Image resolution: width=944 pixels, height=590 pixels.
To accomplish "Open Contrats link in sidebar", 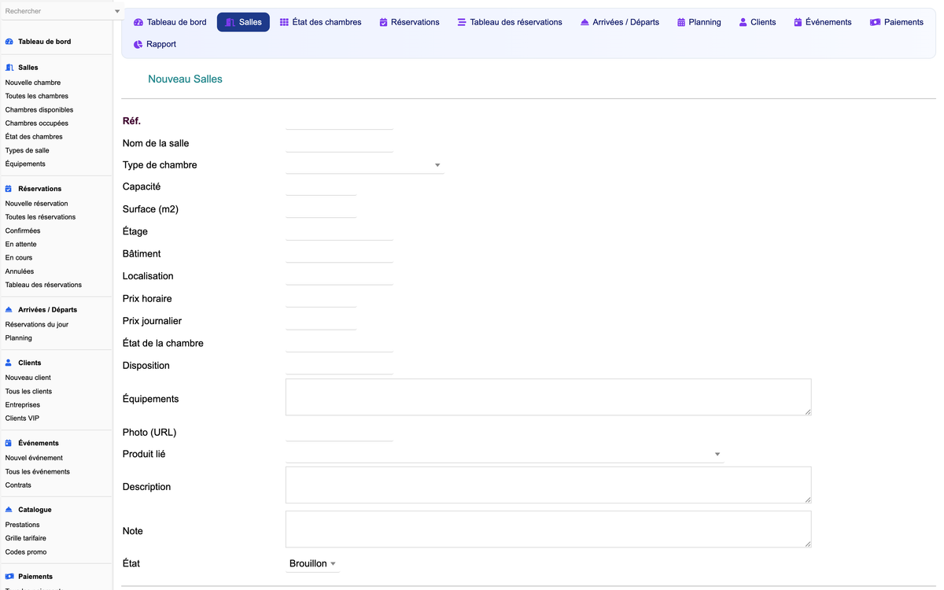I will [19, 485].
